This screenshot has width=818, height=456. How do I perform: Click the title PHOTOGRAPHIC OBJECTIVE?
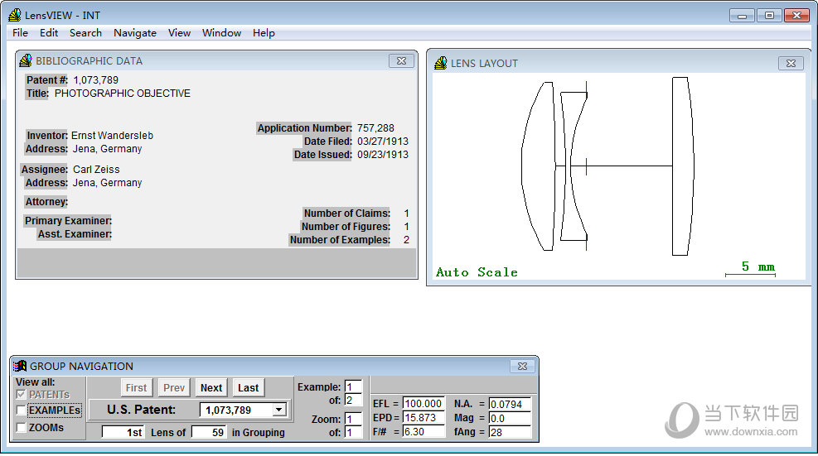click(123, 94)
